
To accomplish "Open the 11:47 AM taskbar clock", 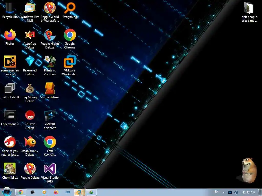I will click(x=249, y=192).
